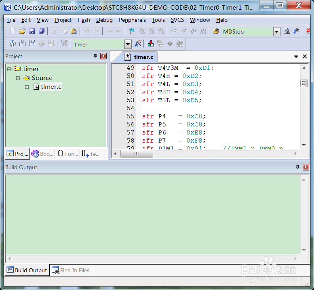The image size is (314, 290).
Task: Click the editor horizontal scrollbar thumb
Action: click(137, 153)
